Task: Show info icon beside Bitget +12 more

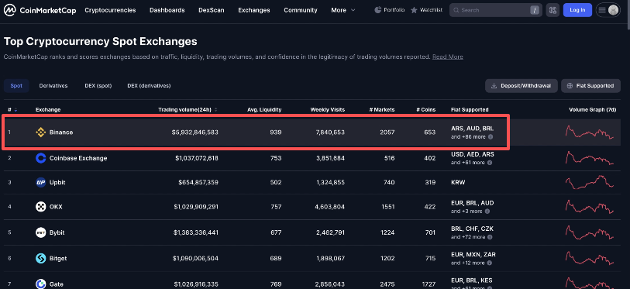Action: [x=490, y=263]
